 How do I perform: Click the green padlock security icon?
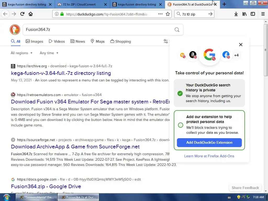click(x=62, y=14)
